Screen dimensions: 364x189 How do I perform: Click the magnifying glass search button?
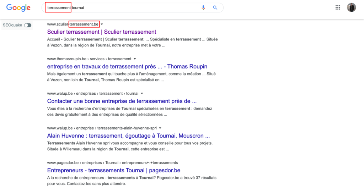click(x=215, y=8)
